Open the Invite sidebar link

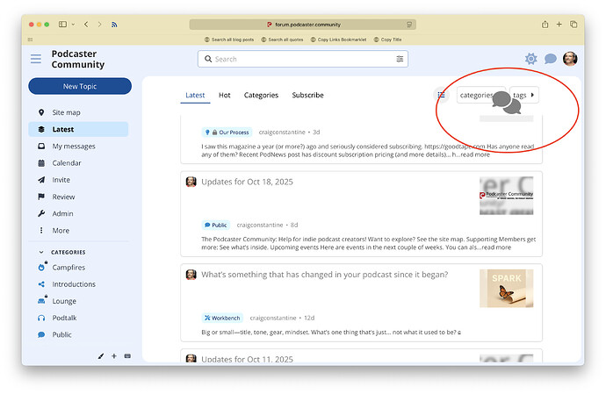61,180
